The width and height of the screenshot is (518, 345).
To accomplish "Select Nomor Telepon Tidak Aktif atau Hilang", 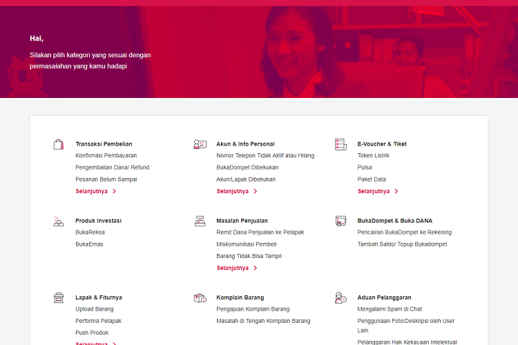I will click(x=265, y=155).
